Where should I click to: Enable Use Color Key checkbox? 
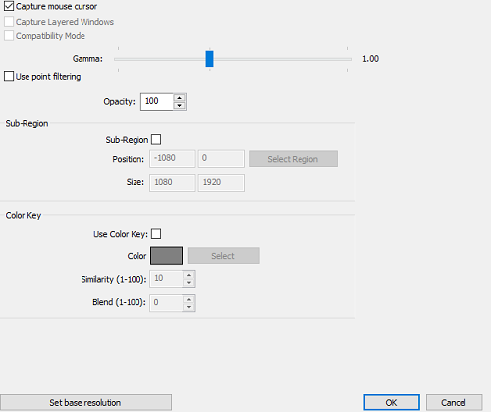156,234
